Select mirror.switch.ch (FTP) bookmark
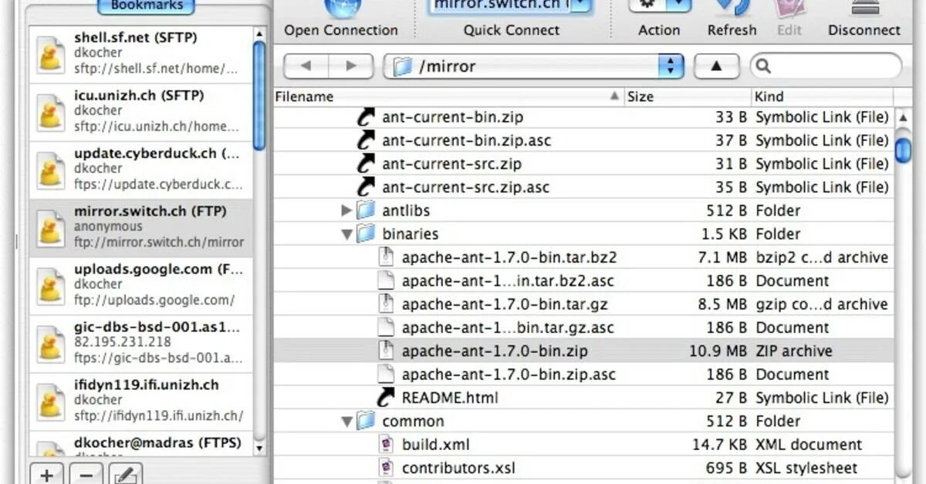Image resolution: width=926 pixels, height=484 pixels. [141, 228]
